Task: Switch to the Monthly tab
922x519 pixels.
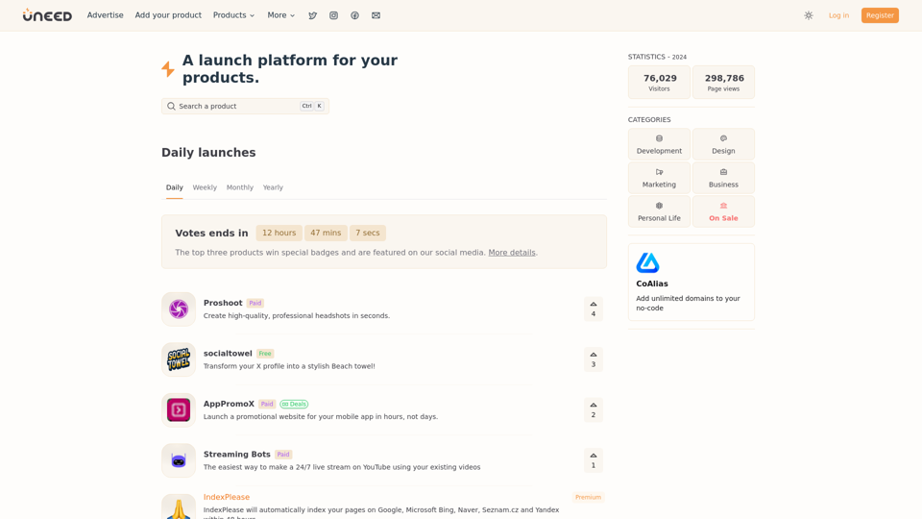Action: tap(240, 187)
